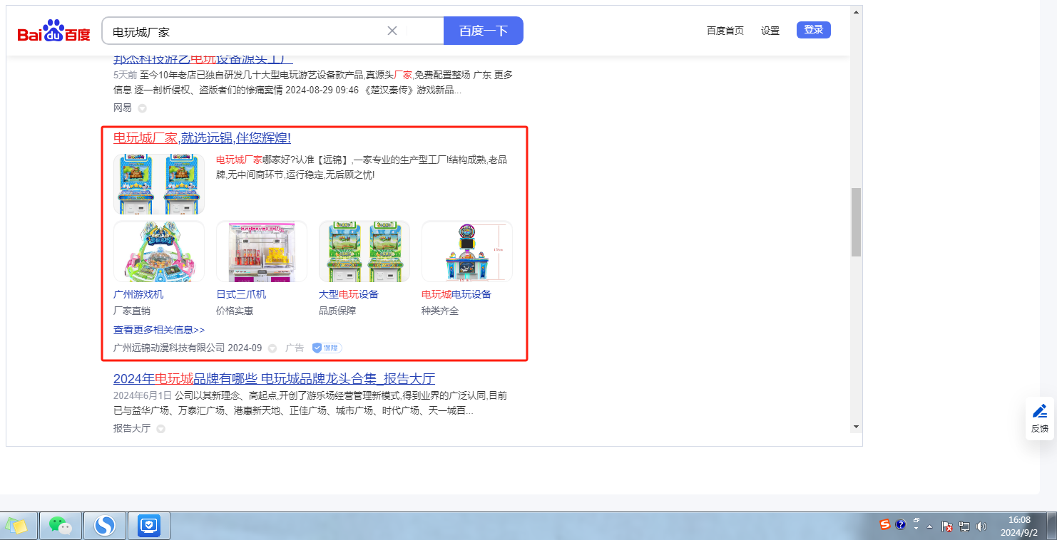The width and height of the screenshot is (1057, 540).
Task: Click 查看更多相关信息>> link
Action: click(x=159, y=330)
